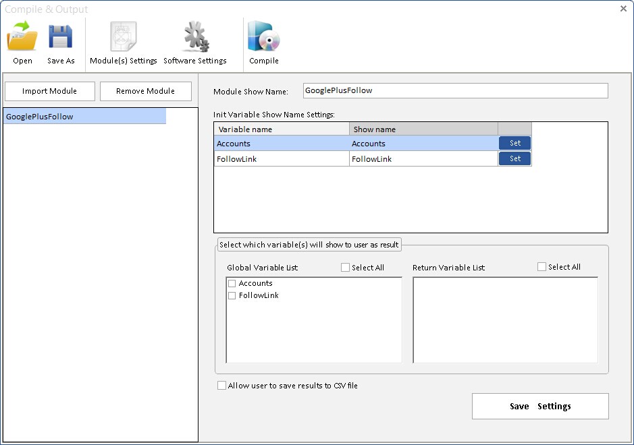Click the Show name column header

tap(423, 129)
